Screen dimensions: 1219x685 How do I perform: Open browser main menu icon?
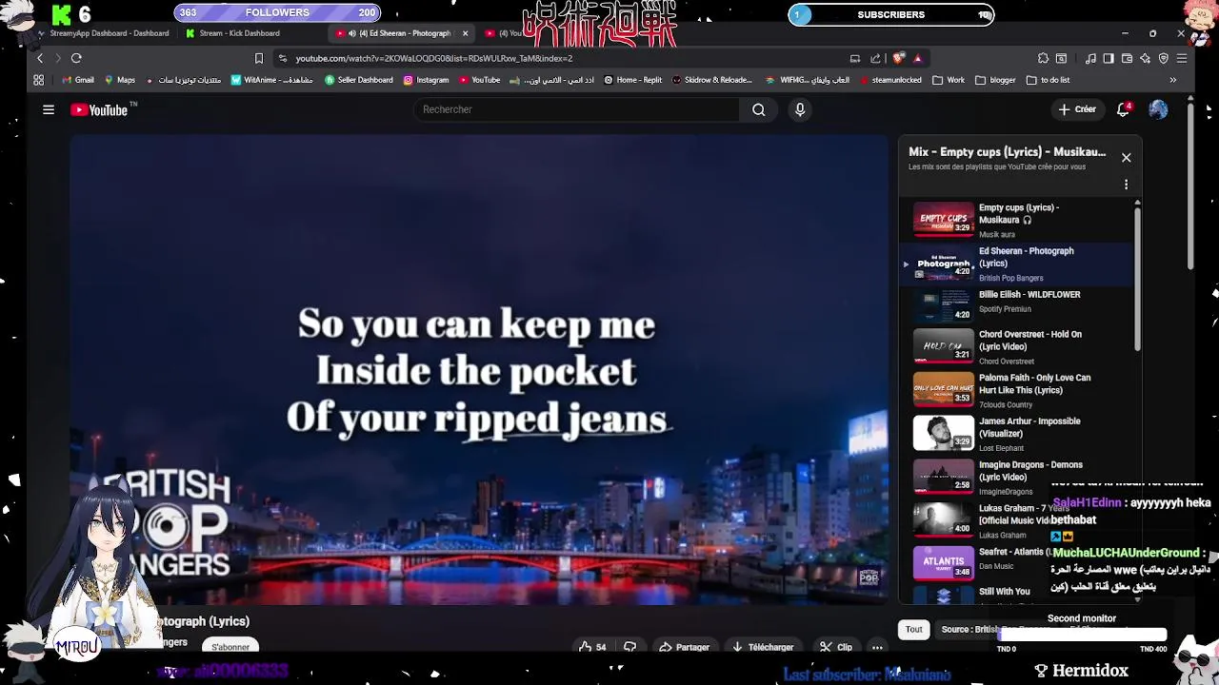[x=1182, y=58]
